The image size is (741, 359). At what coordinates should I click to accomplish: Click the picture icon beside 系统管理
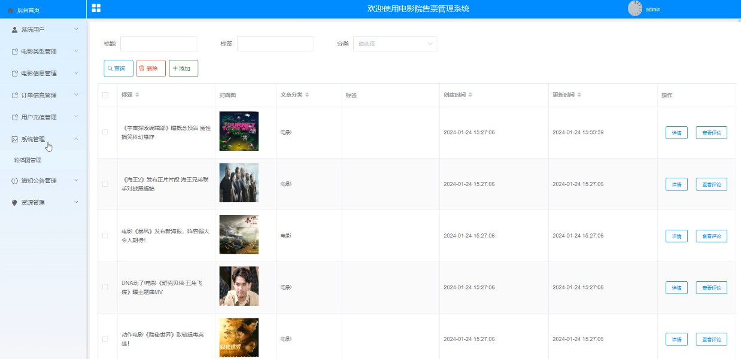pos(15,139)
